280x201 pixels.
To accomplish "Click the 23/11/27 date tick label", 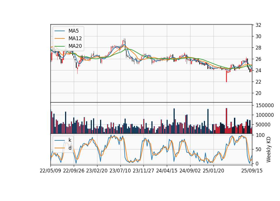I will click(143, 171).
